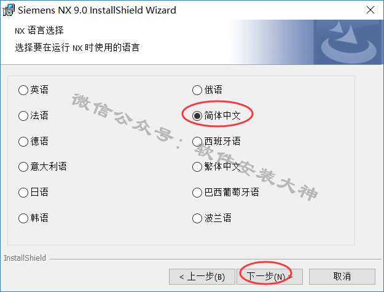Cancel installation with 取消 button
This screenshot has width=384, height=292.
[x=342, y=277]
